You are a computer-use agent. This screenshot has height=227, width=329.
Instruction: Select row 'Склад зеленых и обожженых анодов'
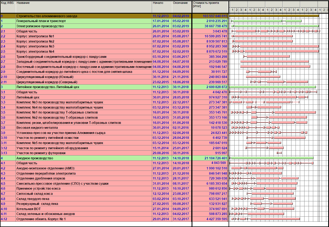(114, 214)
